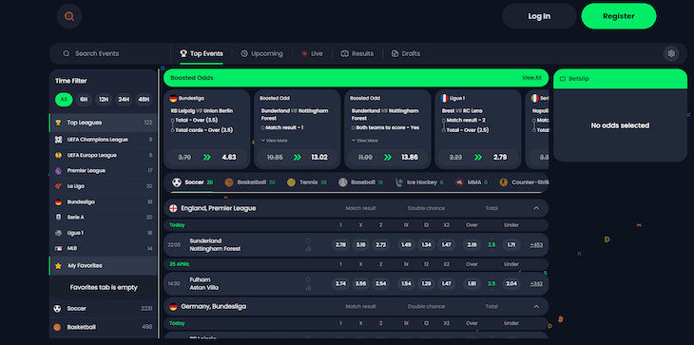Select Fulham double chance 12 odds 1.29
694x345 pixels.
426,283
